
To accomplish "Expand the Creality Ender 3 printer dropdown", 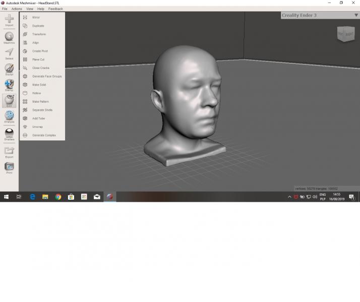I will point(355,15).
